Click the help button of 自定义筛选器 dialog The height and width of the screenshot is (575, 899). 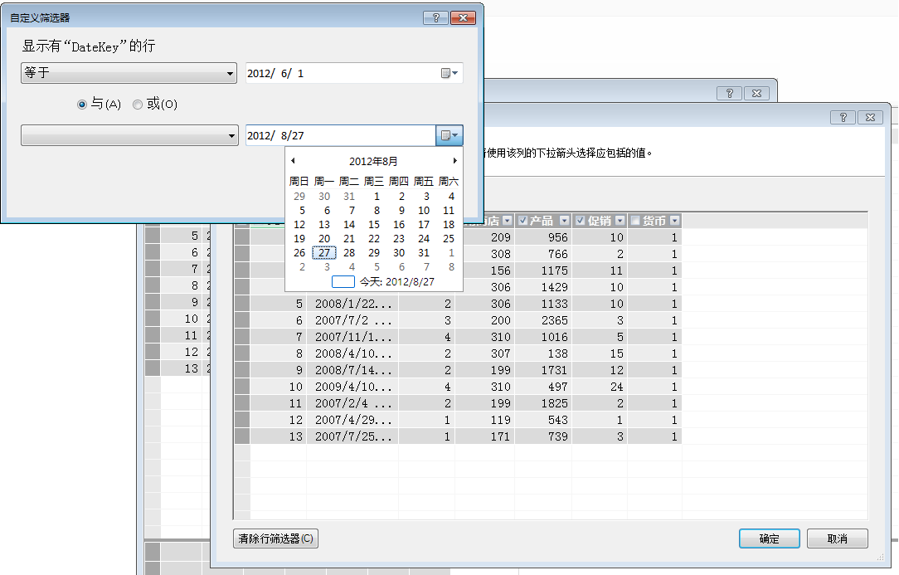coord(435,17)
